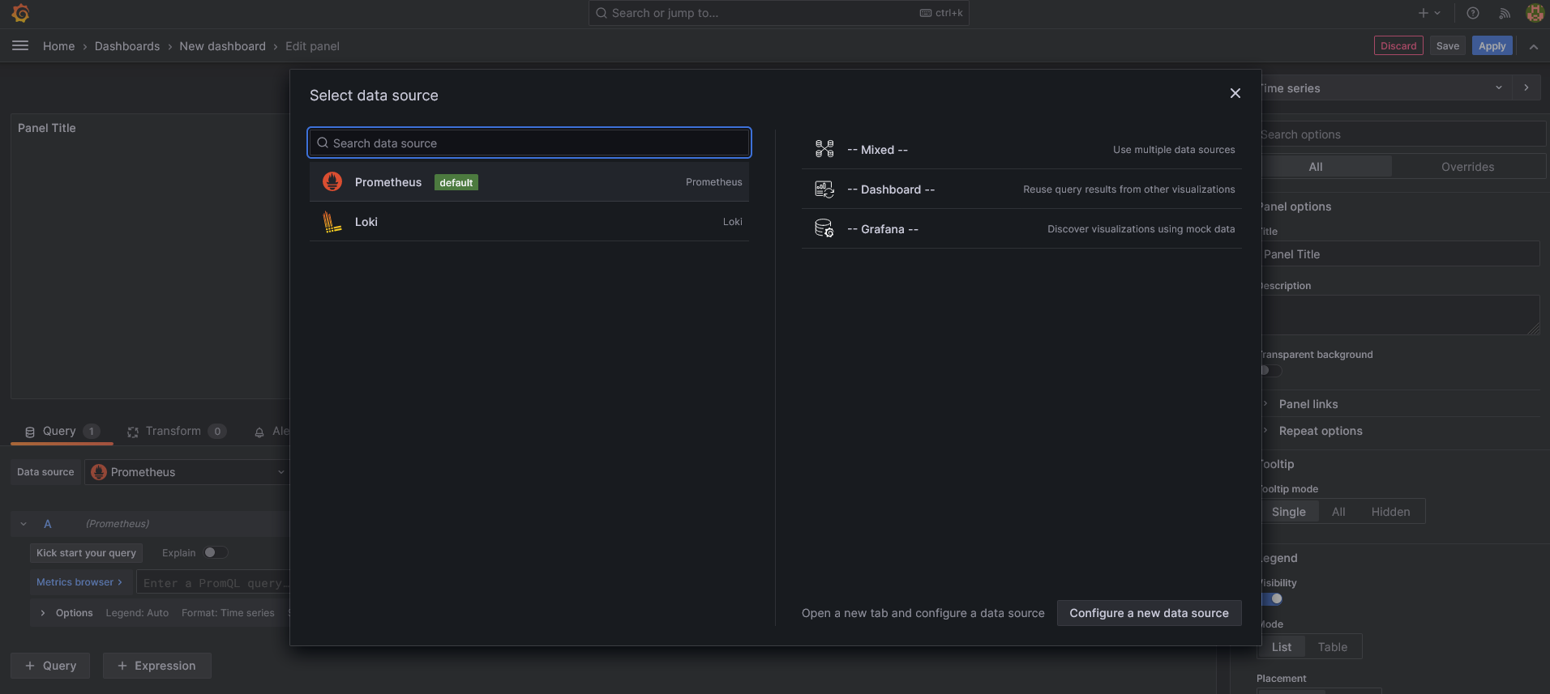Click the Discard button
Image resolution: width=1550 pixels, height=694 pixels.
tap(1398, 46)
